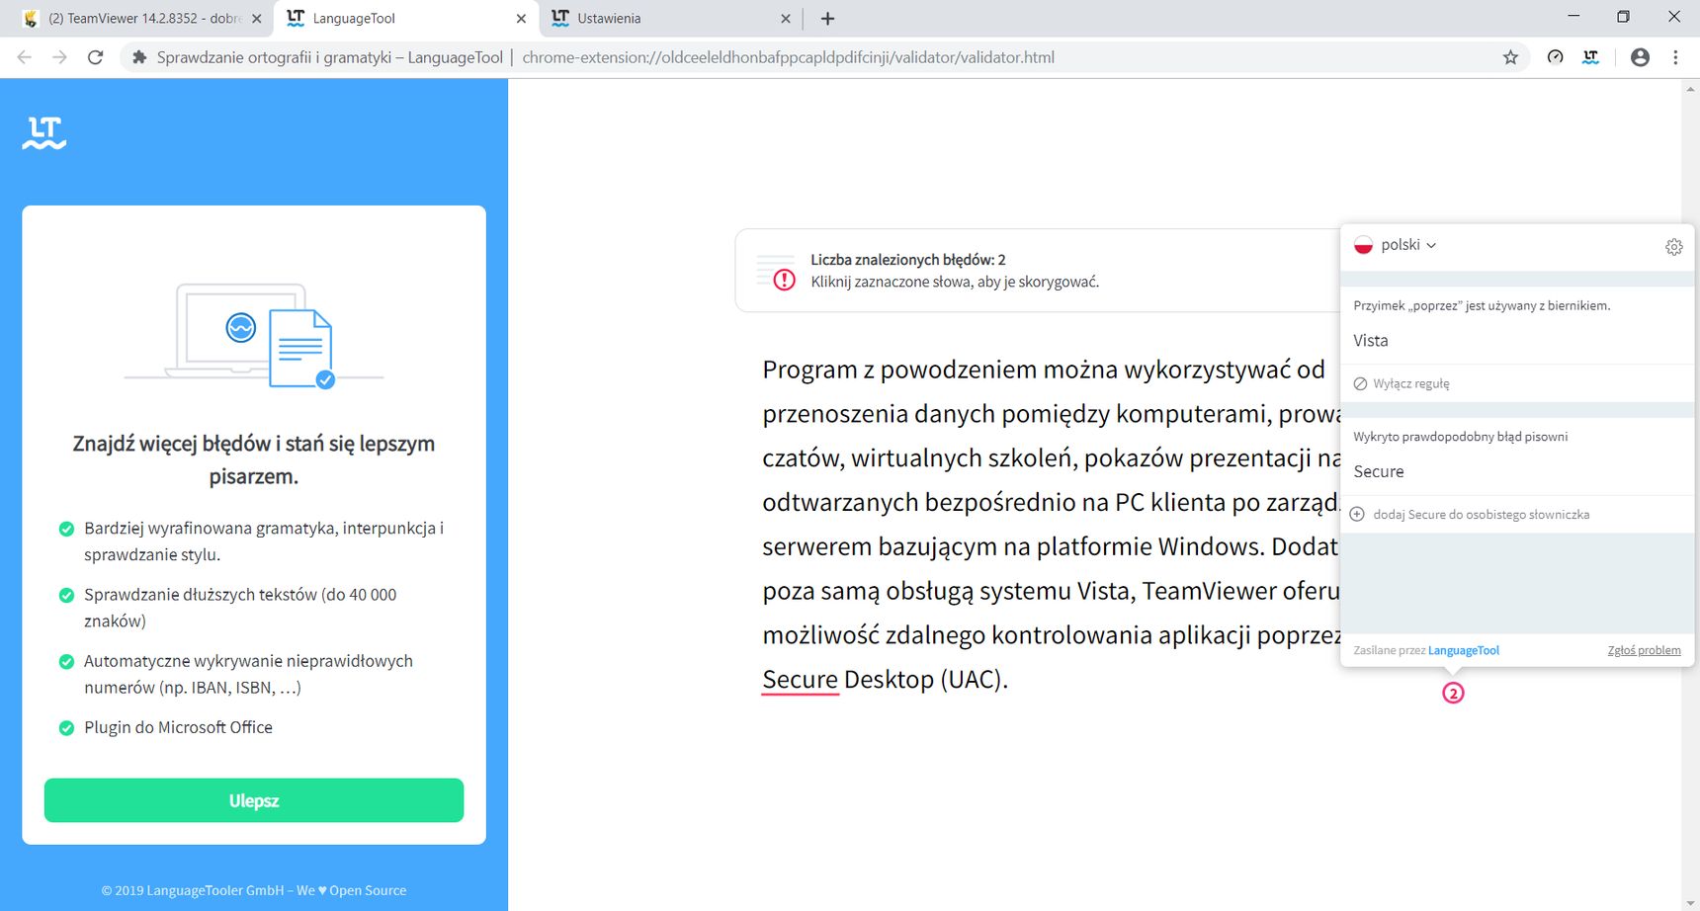1700x911 pixels.
Task: Click the 'Przyimek poprzez' rule description
Action: 1482,305
